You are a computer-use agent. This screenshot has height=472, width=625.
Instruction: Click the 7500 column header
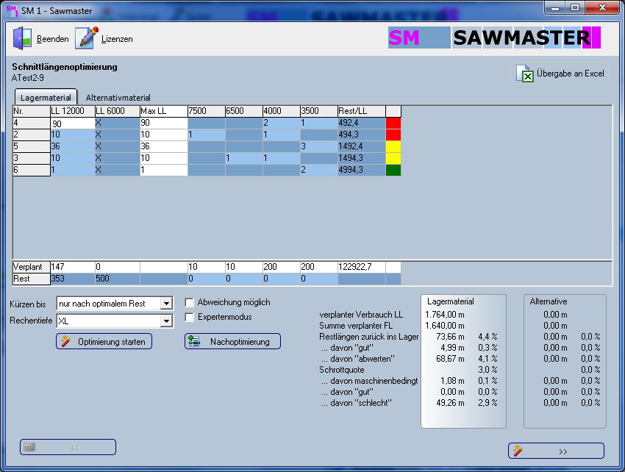207,111
